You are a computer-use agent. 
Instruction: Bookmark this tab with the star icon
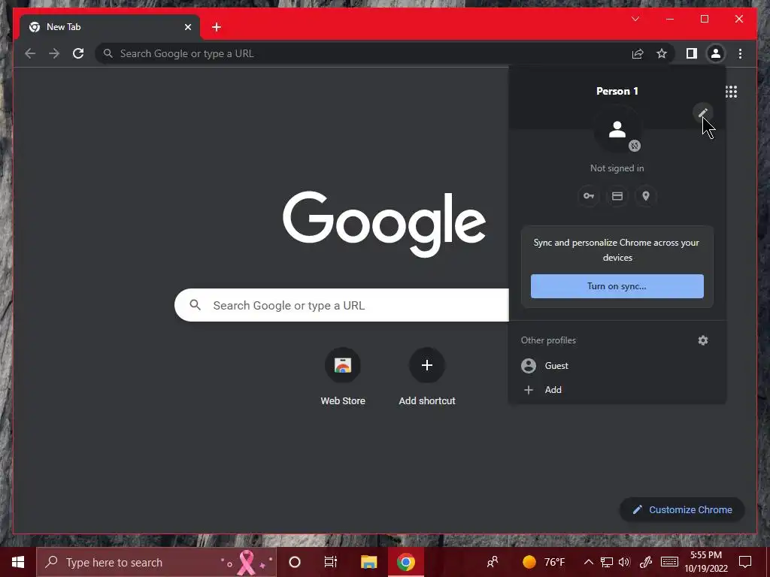click(662, 53)
